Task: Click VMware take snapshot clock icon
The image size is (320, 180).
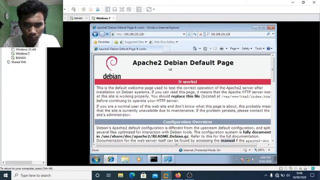Action: click(x=83, y=9)
